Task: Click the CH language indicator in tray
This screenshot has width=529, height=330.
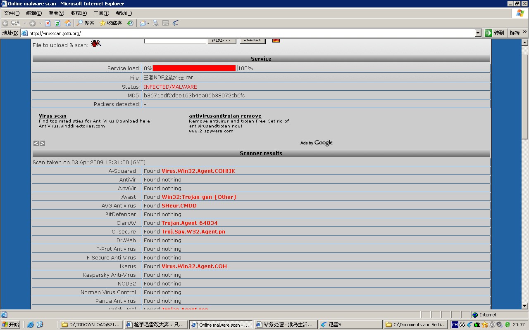Action: click(x=455, y=325)
